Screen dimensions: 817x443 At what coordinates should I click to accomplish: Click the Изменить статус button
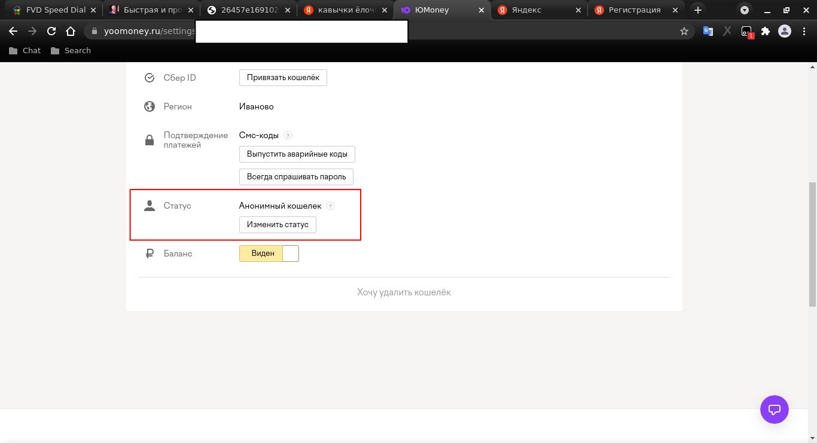pos(278,225)
